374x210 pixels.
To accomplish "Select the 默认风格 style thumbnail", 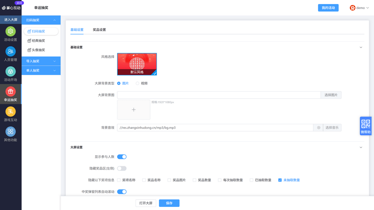I will pyautogui.click(x=137, y=64).
